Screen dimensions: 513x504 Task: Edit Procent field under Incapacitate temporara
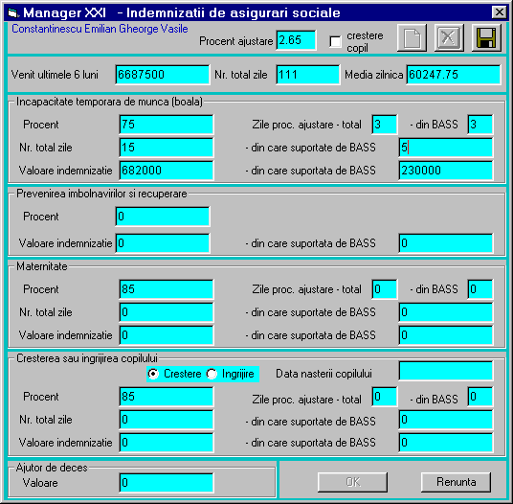(167, 125)
